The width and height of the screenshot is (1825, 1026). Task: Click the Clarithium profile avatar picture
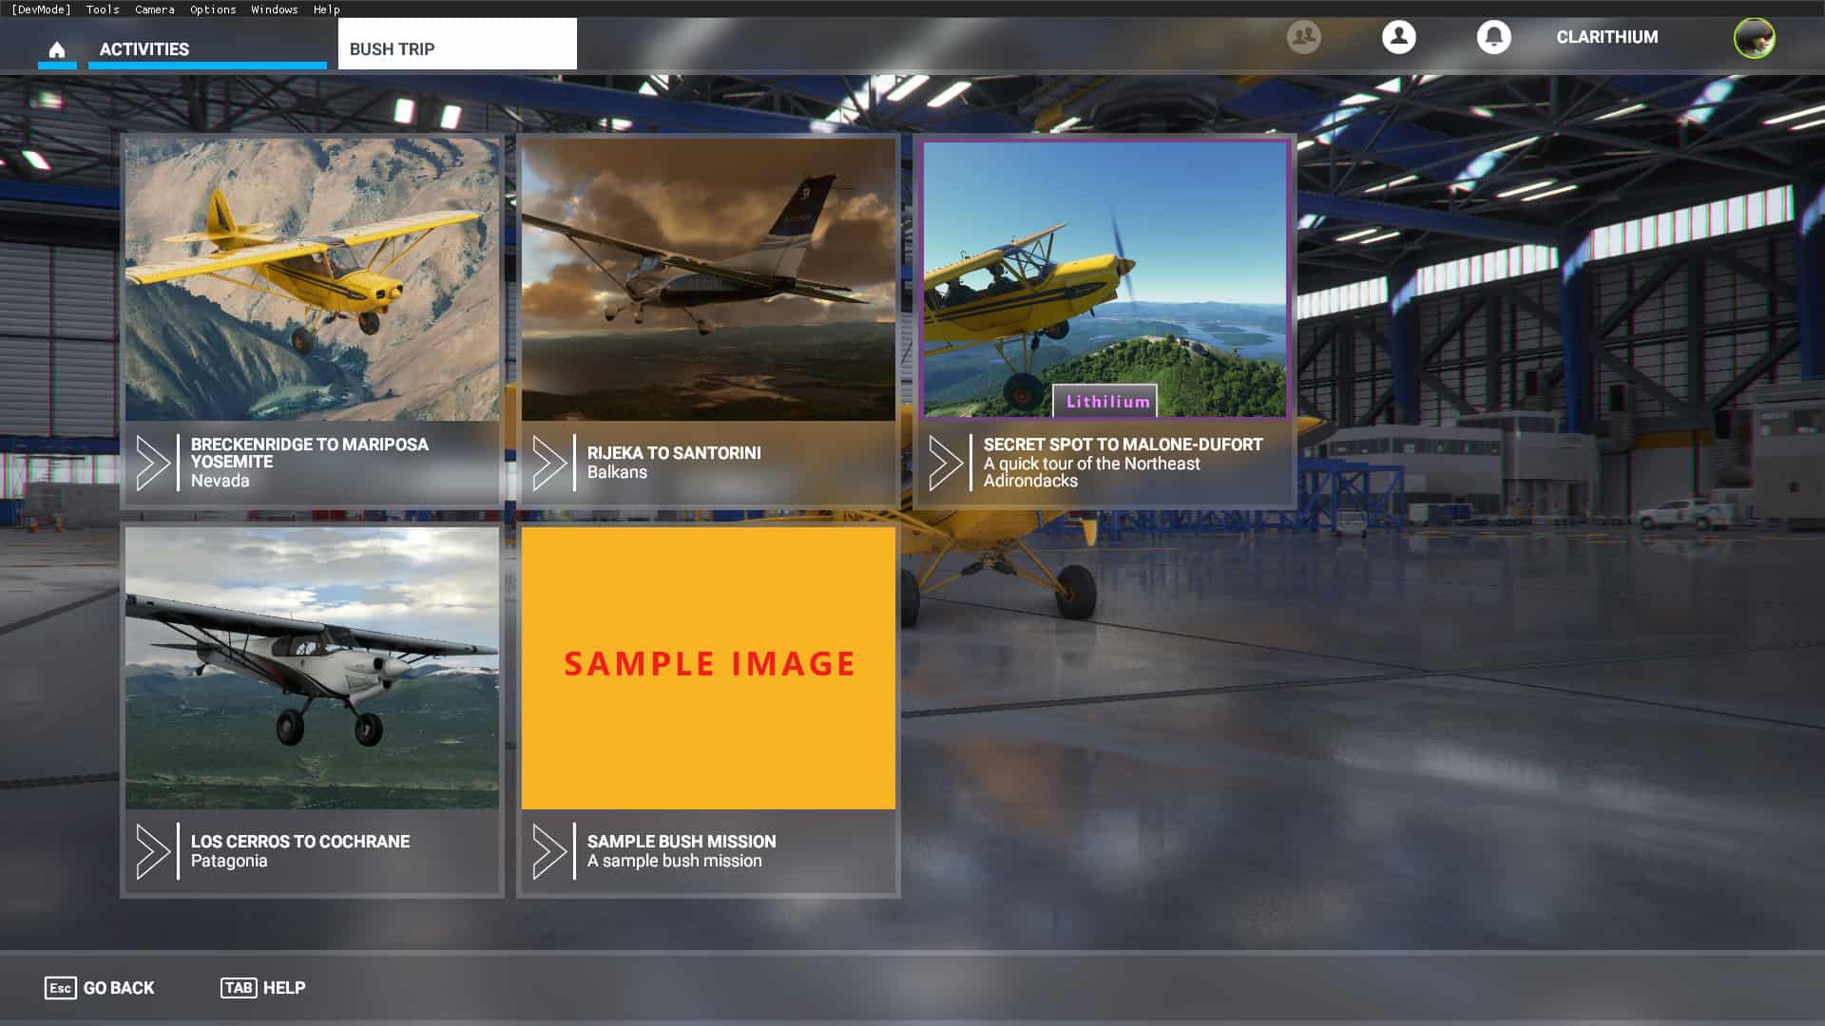pyautogui.click(x=1754, y=38)
